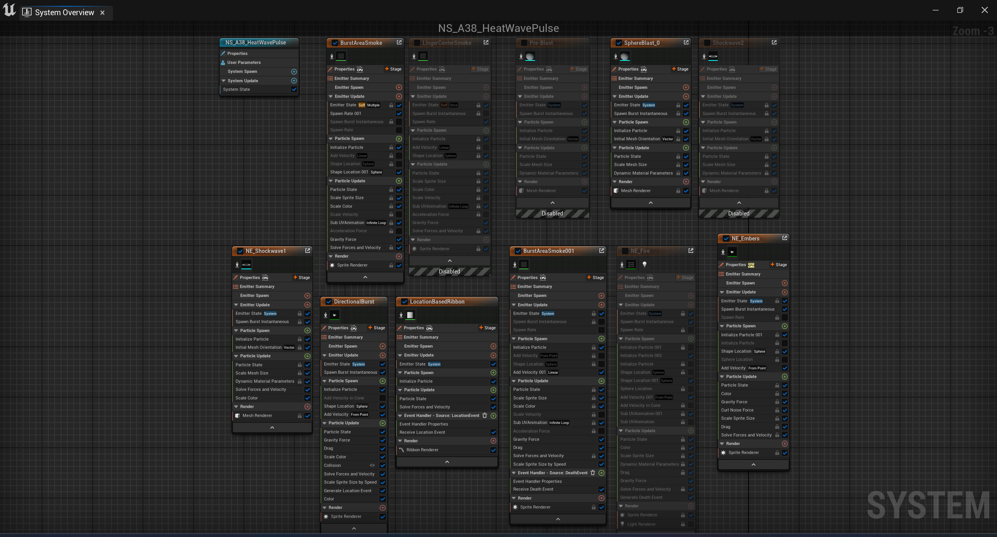Toggle Curl Noise Force checkbox in NE_Embers

pos(785,410)
